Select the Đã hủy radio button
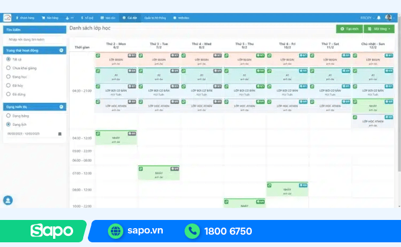The image size is (401, 247). coord(8,85)
